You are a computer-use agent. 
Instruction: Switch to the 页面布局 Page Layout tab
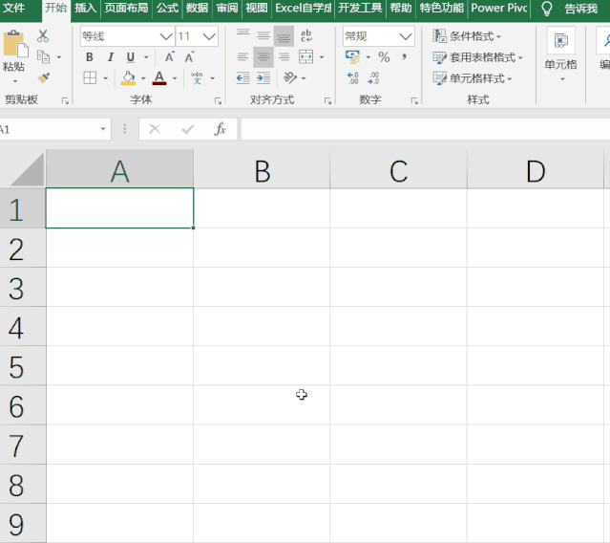click(x=126, y=8)
